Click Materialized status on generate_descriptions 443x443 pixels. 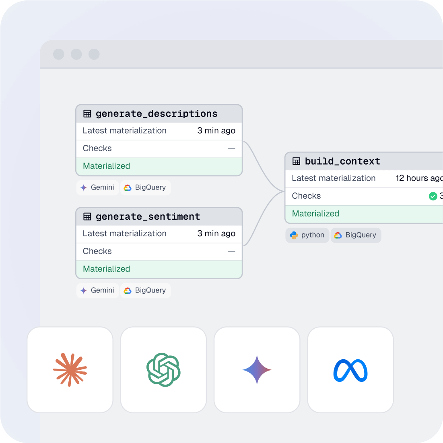coord(159,166)
